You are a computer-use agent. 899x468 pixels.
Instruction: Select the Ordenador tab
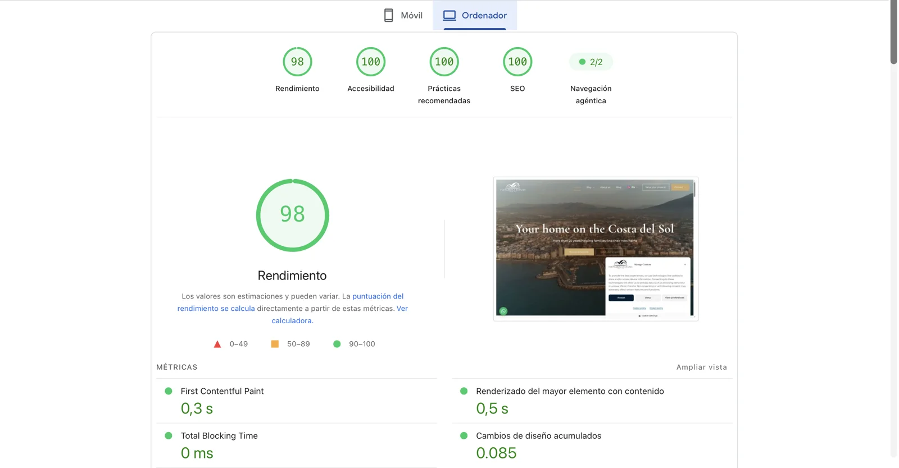click(x=475, y=15)
